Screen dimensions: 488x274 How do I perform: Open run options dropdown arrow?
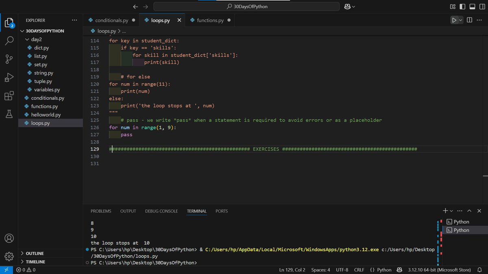tap(461, 20)
